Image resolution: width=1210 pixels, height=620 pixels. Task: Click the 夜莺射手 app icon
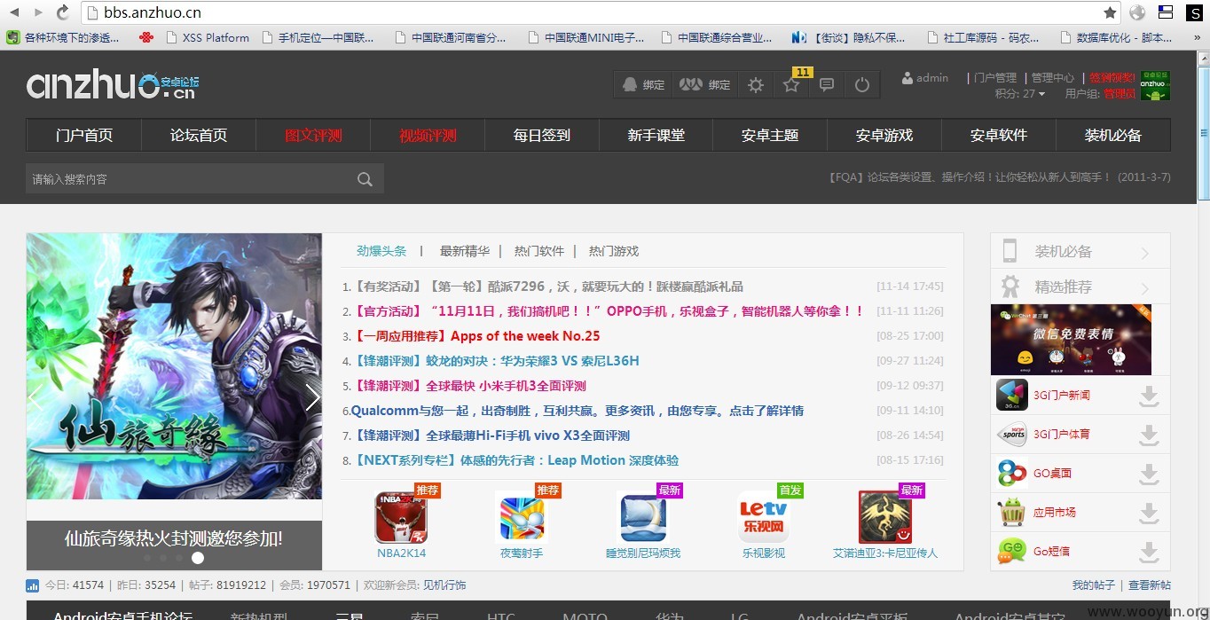pos(521,517)
